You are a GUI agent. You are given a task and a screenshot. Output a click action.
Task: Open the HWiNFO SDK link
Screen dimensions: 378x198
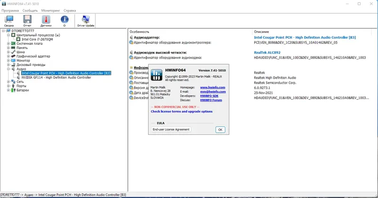point(209,96)
